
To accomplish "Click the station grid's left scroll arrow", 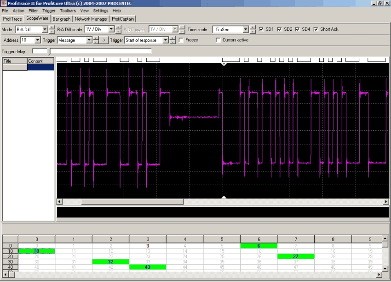I will pyautogui.click(x=6, y=275).
